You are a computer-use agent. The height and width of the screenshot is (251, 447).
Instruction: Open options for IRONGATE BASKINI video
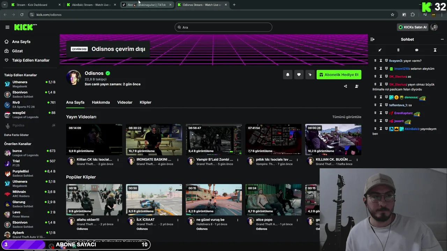coord(178,160)
